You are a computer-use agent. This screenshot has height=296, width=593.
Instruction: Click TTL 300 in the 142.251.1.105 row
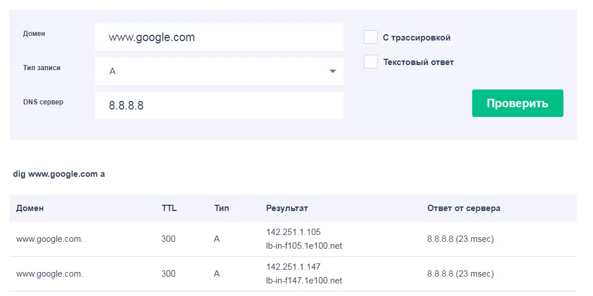[x=168, y=239]
